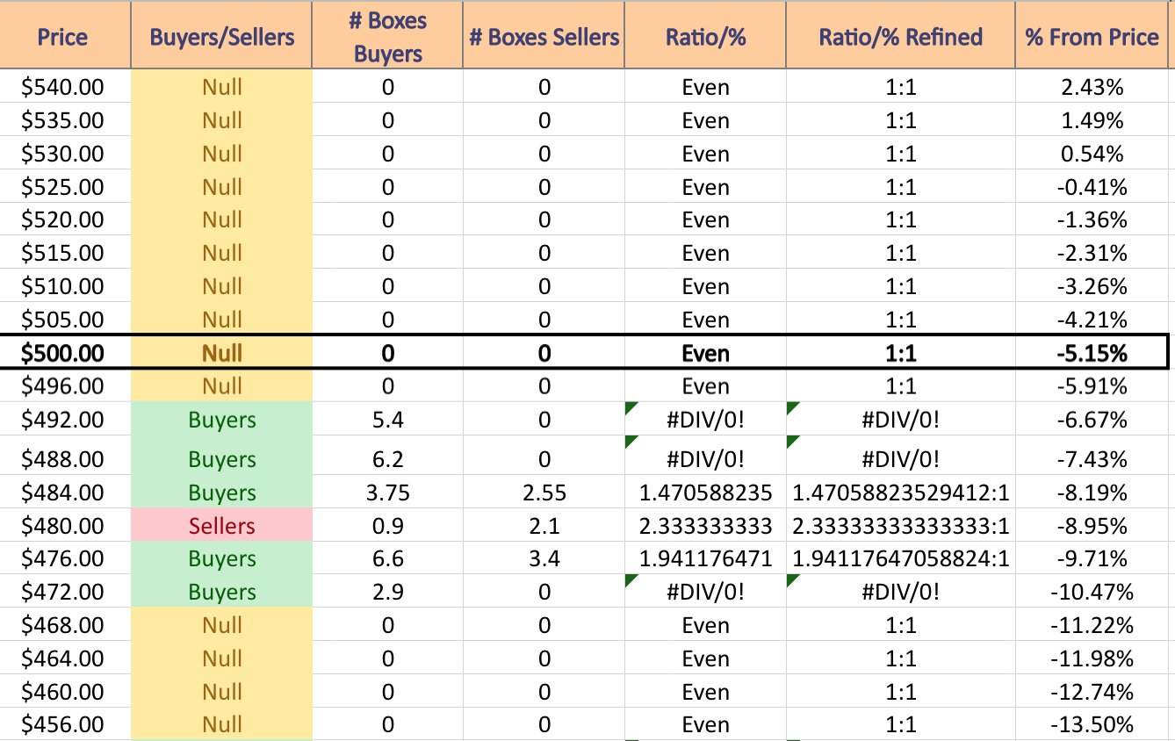The width and height of the screenshot is (1175, 741).
Task: Click the $500.00 price cell
Action: [x=64, y=353]
